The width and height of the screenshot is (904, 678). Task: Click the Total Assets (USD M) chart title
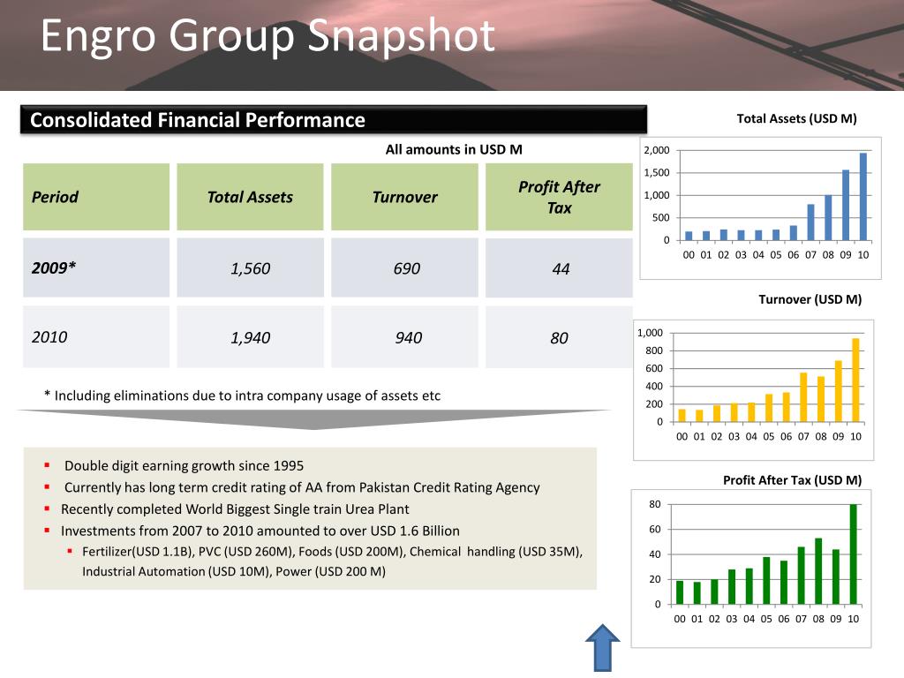797,119
